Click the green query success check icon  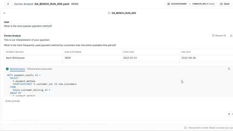coord(7,69)
